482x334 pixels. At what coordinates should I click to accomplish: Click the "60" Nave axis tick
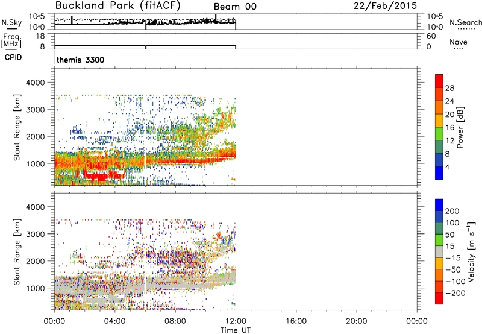pyautogui.click(x=431, y=36)
